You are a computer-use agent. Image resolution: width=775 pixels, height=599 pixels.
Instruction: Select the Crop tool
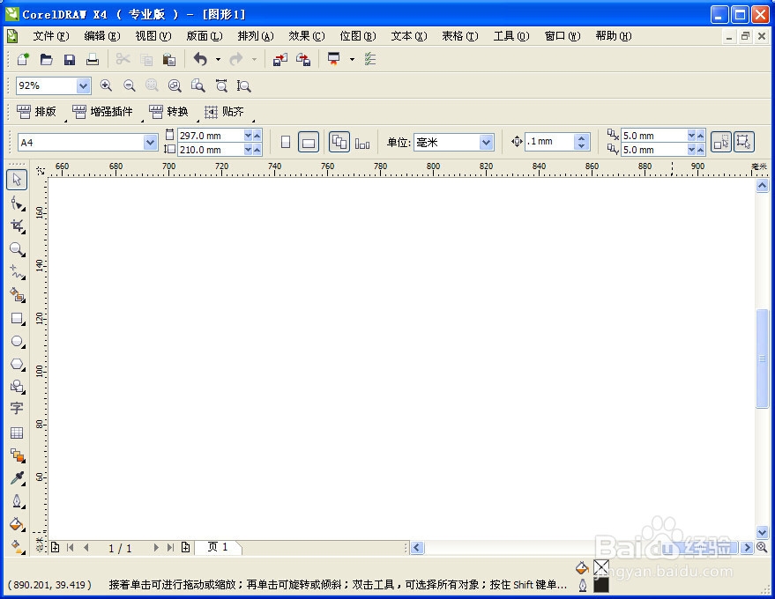point(18,226)
